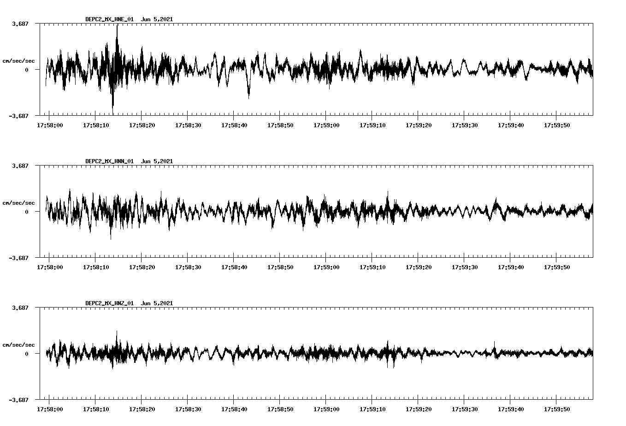
Task: Select 17:59:00 tick label under HNN plot
Action: (x=326, y=267)
